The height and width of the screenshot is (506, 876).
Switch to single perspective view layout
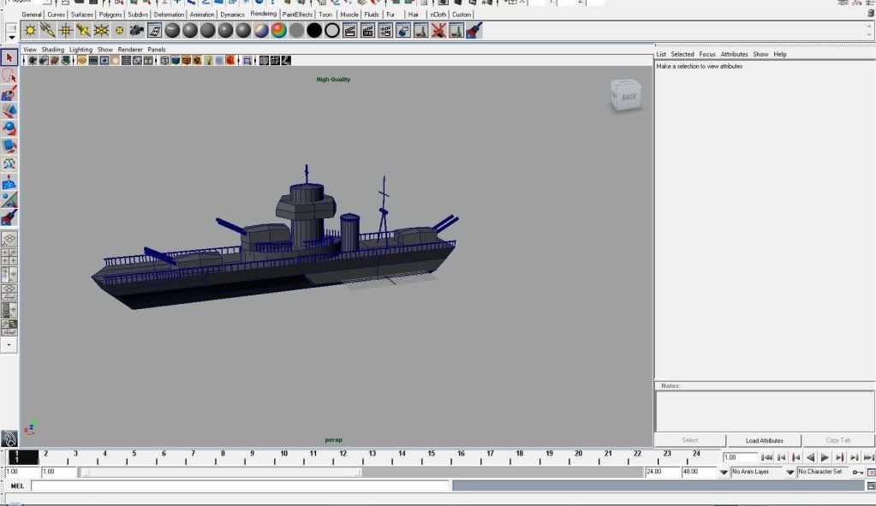tap(9, 239)
